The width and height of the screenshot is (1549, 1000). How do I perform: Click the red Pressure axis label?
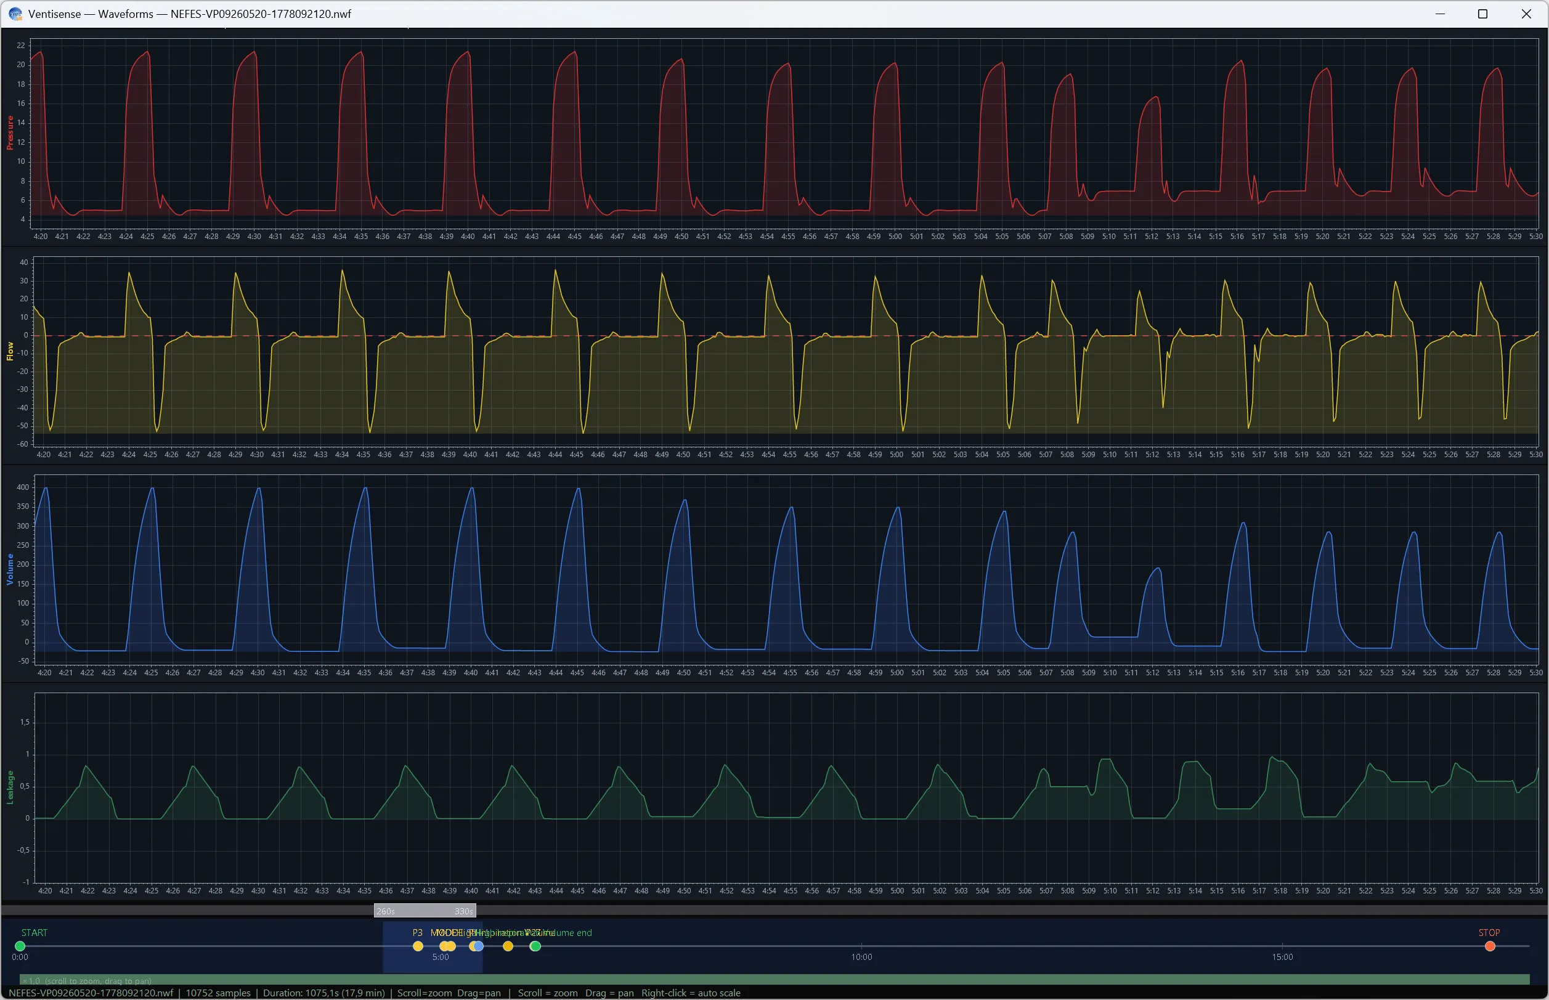pos(10,133)
